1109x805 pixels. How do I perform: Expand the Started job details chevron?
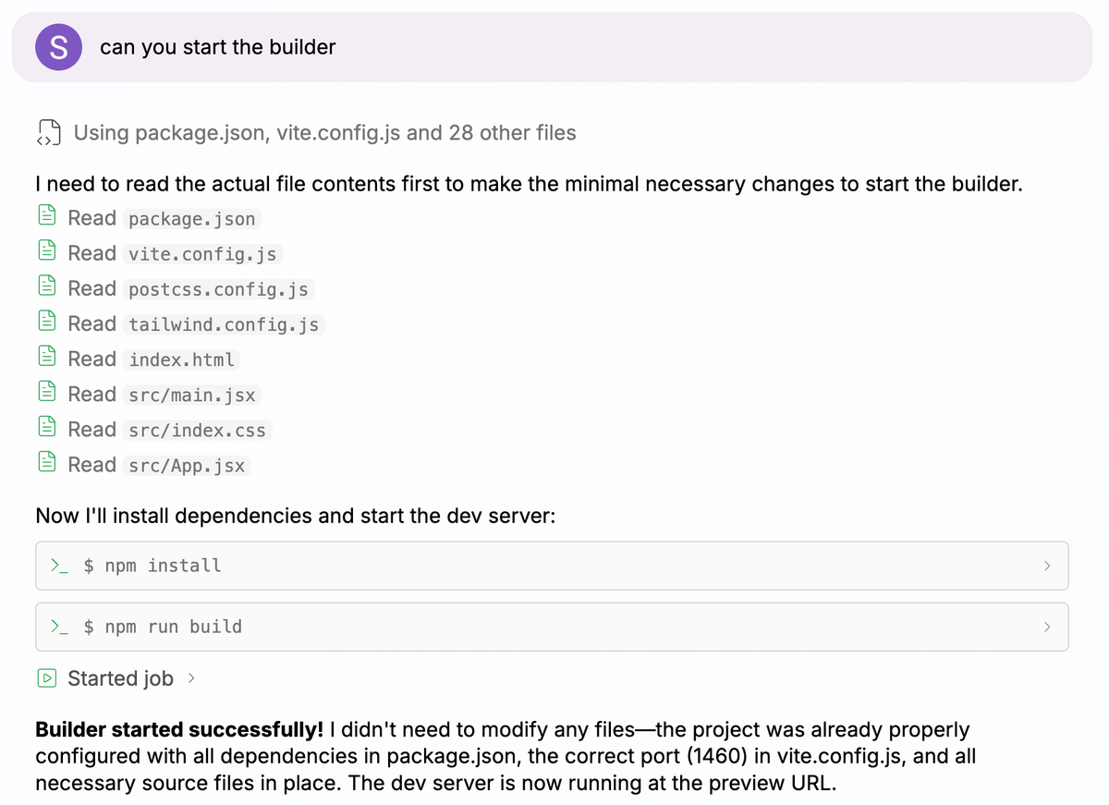[191, 678]
